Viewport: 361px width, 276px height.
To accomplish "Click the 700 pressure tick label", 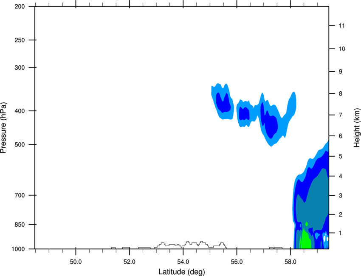I will coord(20,195).
